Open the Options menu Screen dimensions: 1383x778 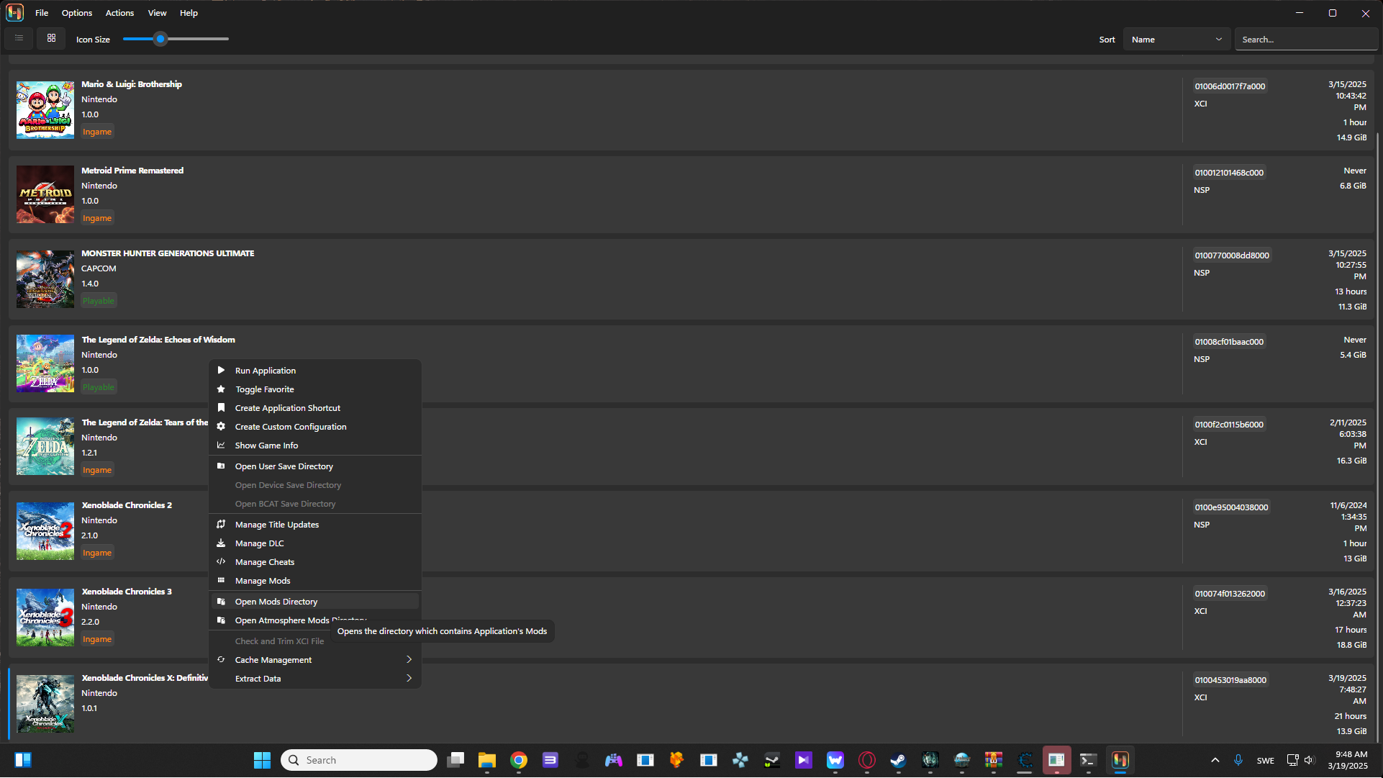(x=77, y=13)
